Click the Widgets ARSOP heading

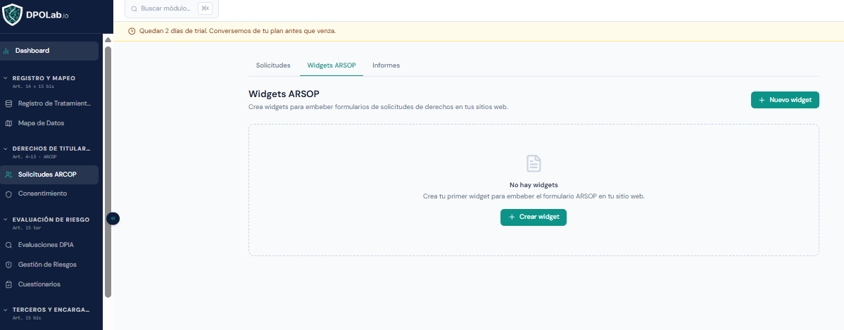click(x=284, y=94)
